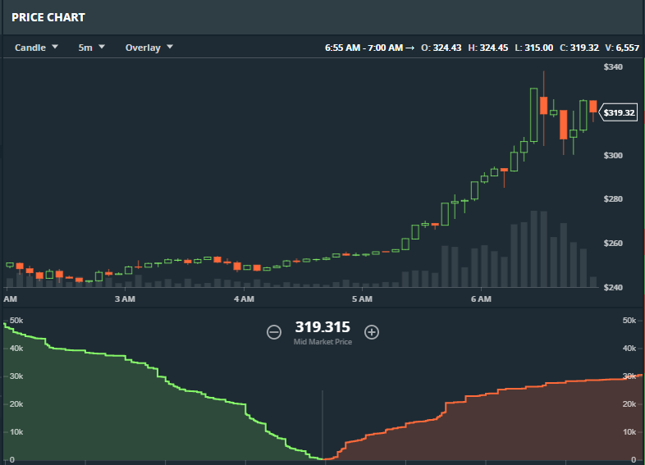Click the minus zoom-out icon beside mid price
Screen dimensions: 645x465
tap(274, 332)
